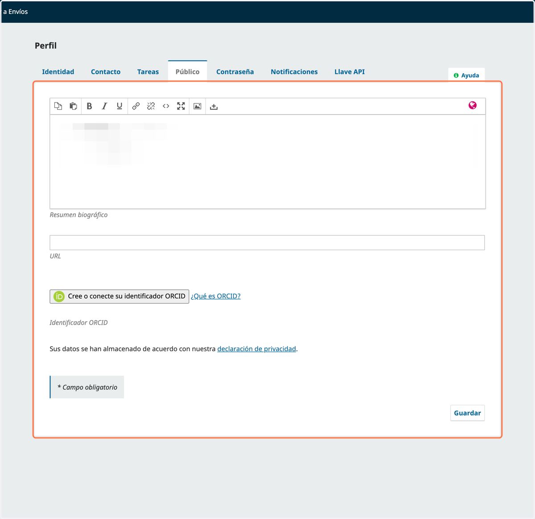
Task: Toggle italic formatting
Action: [104, 106]
